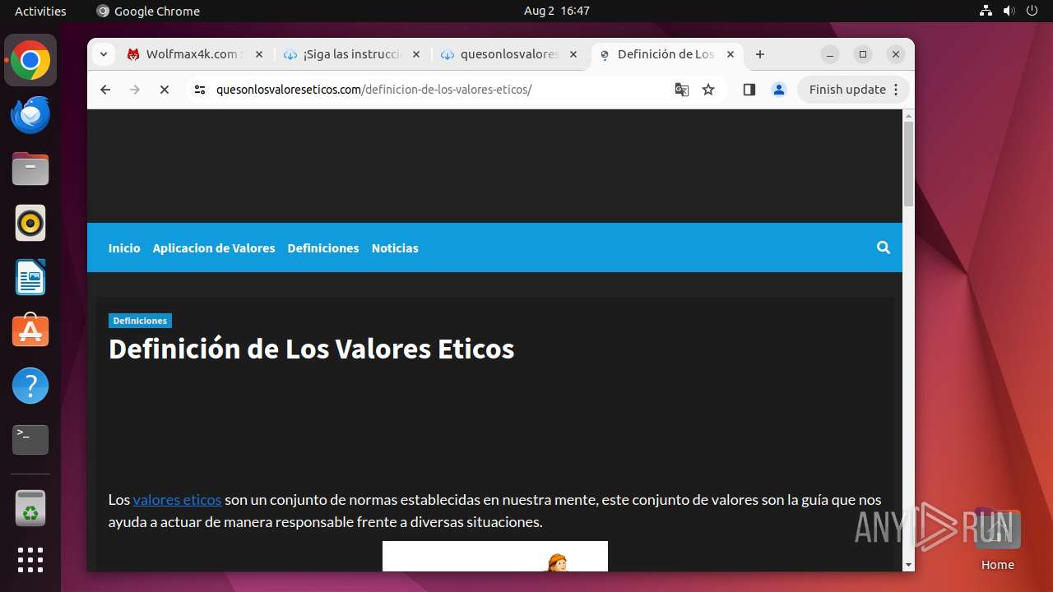Image resolution: width=1053 pixels, height=592 pixels.
Task: Open the Home folder desktop icon
Action: (997, 540)
